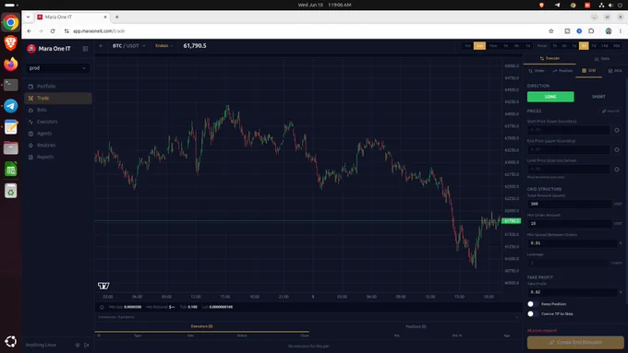The height and width of the screenshot is (353, 628).
Task: Click the Mara One IT logo
Action: [31, 49]
